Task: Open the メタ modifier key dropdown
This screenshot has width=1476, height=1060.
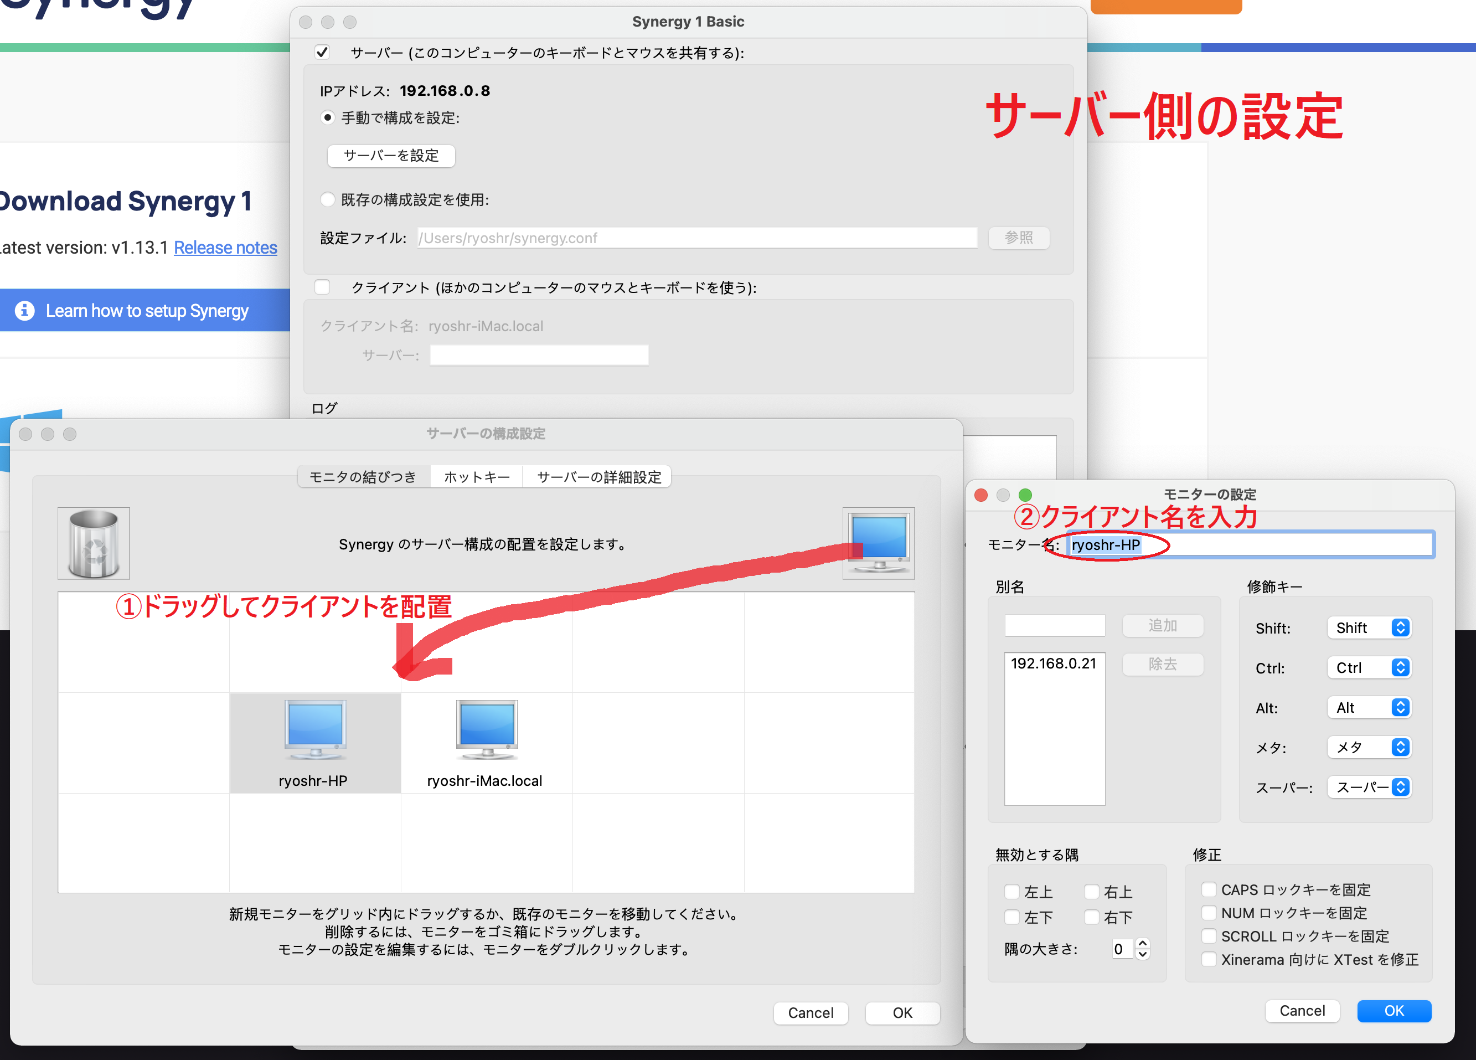Action: click(1369, 747)
